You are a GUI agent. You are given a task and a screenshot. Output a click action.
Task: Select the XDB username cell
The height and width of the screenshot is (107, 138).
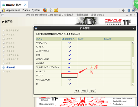[x=49, y=55]
